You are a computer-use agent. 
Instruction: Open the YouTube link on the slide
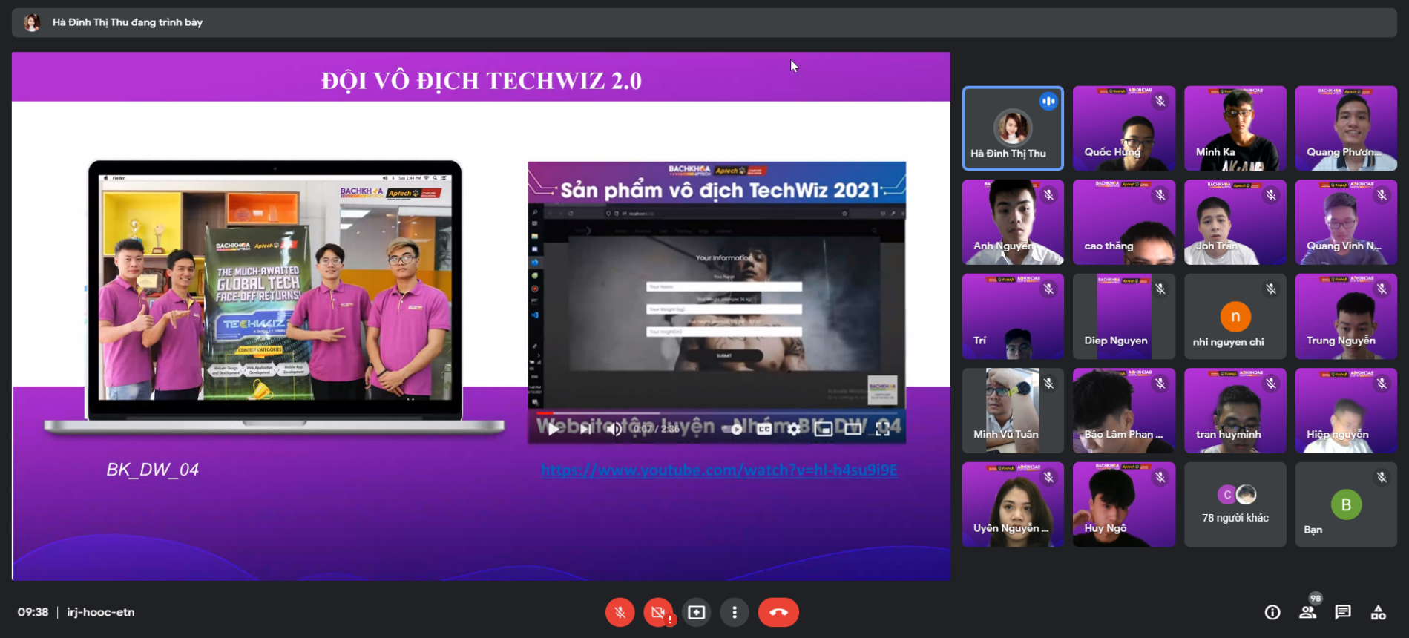(719, 470)
